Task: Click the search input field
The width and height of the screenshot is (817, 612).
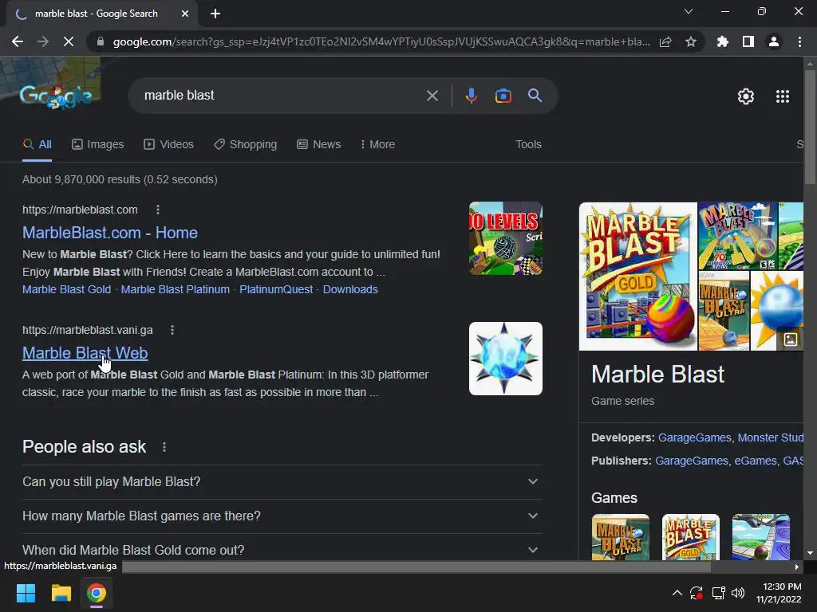Action: pyautogui.click(x=282, y=96)
